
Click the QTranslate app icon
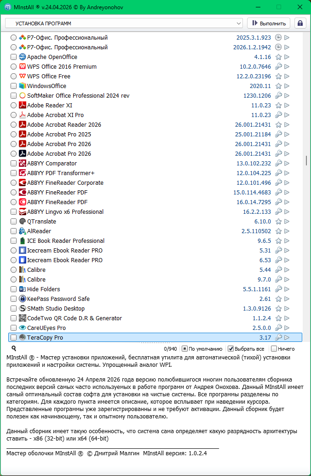point(23,222)
